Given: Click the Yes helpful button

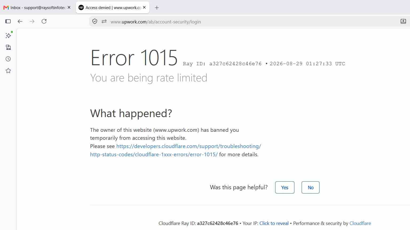Looking at the screenshot, I should coord(285,187).
